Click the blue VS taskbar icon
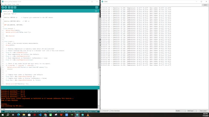 [x=67, y=115]
